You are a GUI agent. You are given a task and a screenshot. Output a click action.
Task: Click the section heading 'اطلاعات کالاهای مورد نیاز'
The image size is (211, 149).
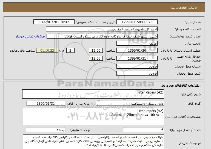coord(180,86)
